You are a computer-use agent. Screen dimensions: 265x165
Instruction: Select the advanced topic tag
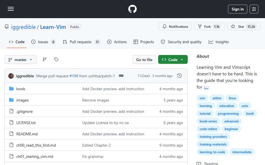coord(231,121)
